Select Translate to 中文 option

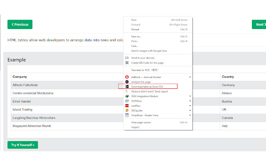[158, 70]
